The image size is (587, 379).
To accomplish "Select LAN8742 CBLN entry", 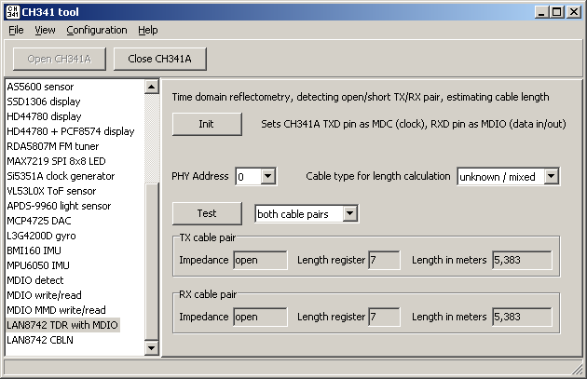I will click(x=40, y=340).
